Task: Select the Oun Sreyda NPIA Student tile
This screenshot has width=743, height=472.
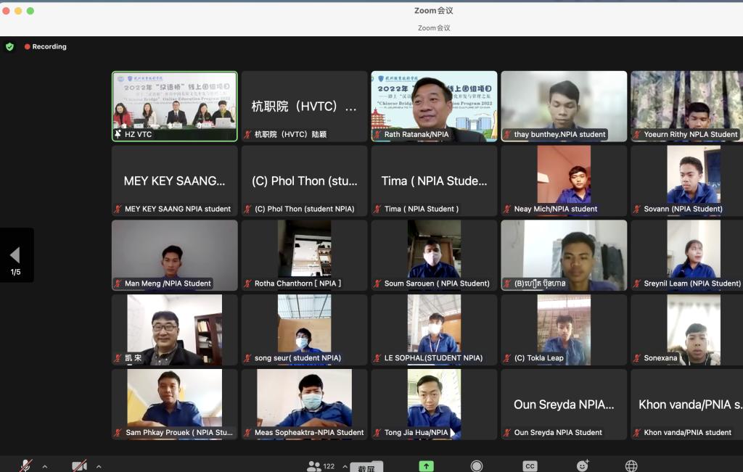Action: (564, 404)
